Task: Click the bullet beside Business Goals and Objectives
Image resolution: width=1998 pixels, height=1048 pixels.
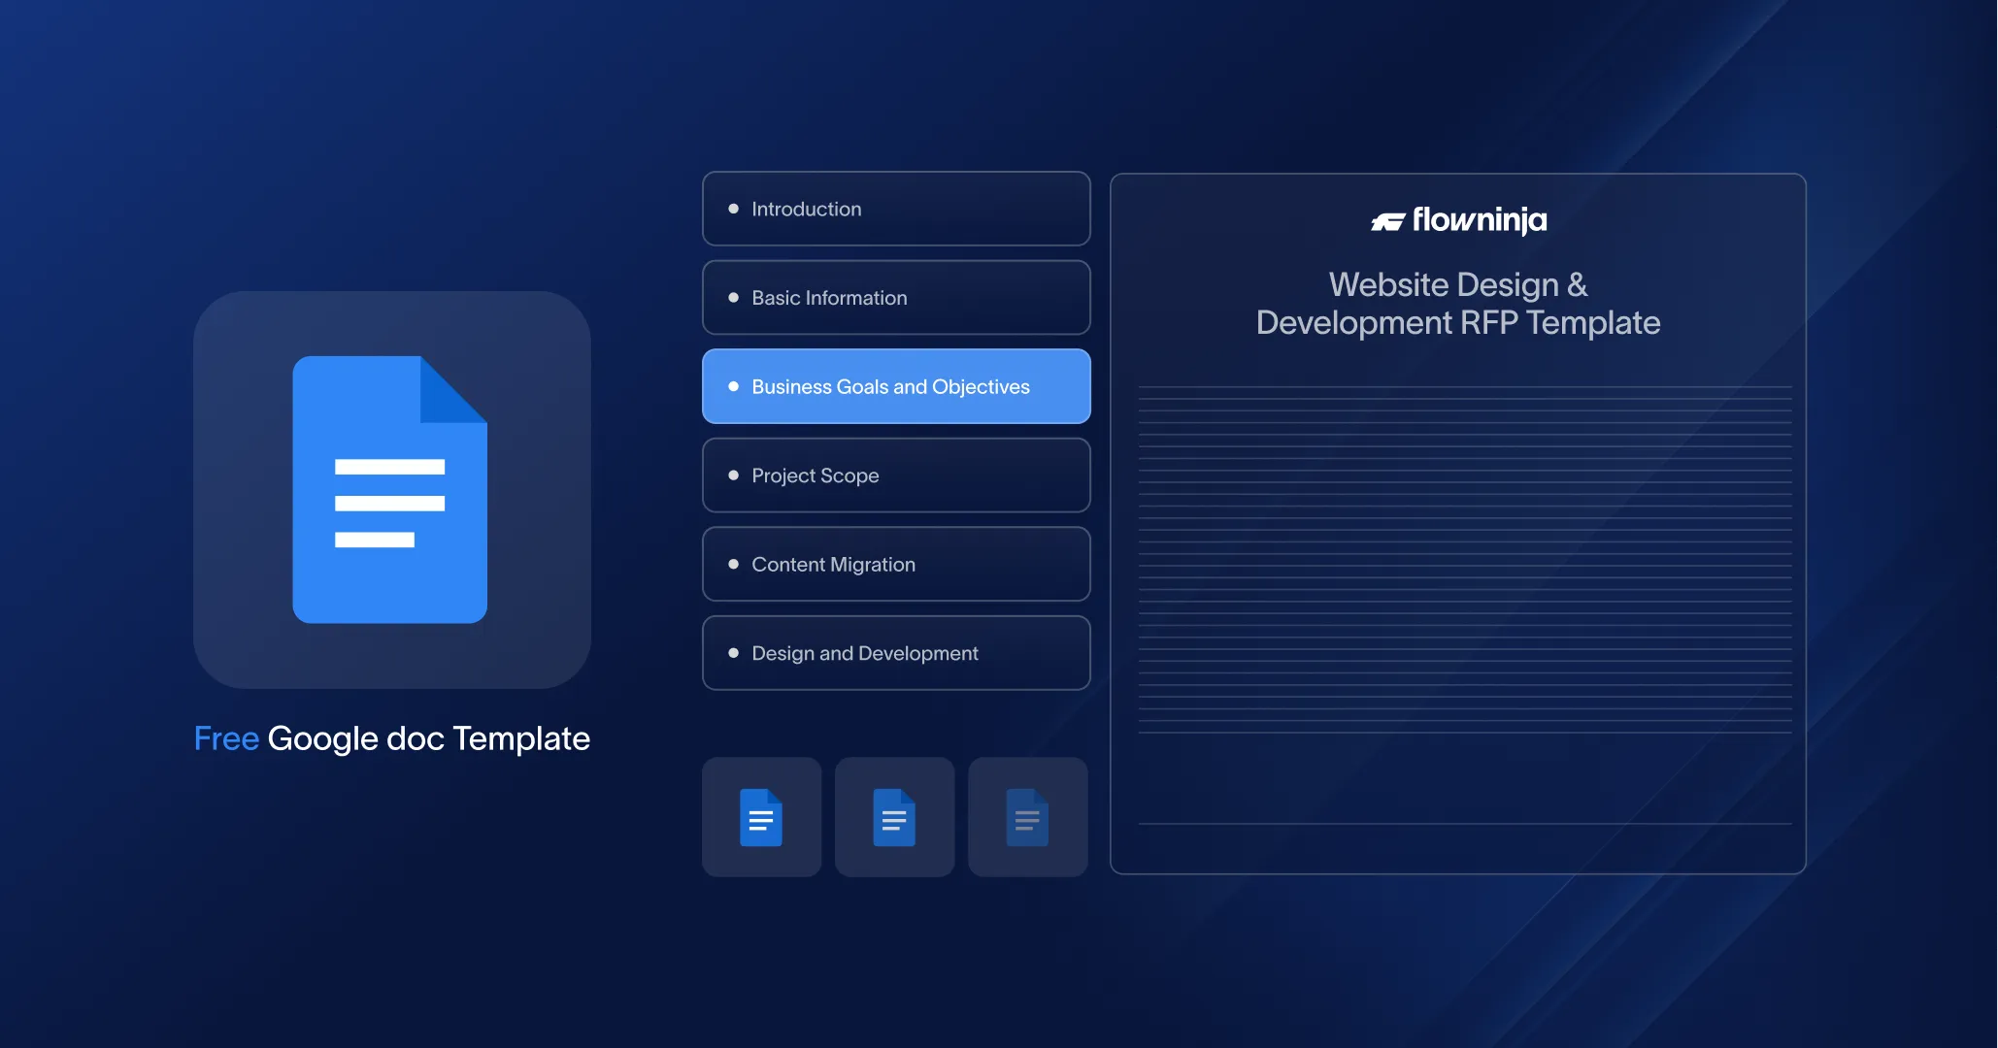Action: [x=733, y=386]
